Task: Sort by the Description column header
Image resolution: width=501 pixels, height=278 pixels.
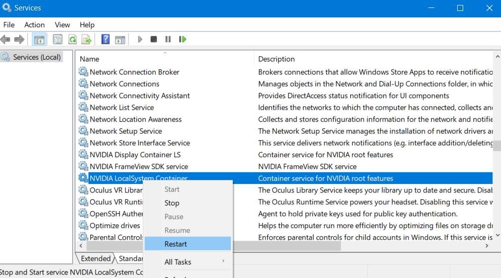Action: click(x=374, y=59)
